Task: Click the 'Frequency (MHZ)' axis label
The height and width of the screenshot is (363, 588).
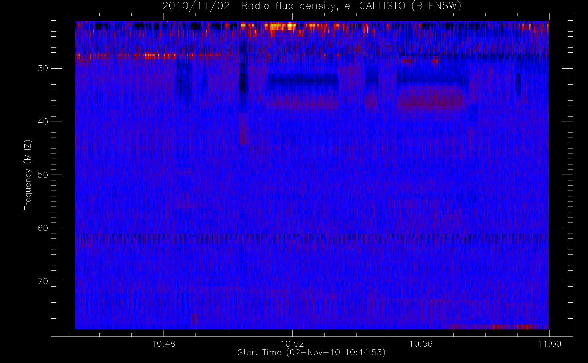Action: pyautogui.click(x=28, y=175)
